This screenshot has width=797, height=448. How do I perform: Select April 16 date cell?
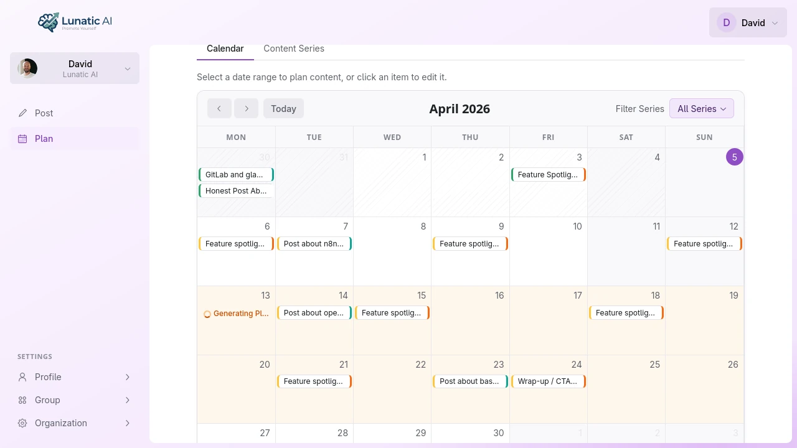tap(470, 320)
